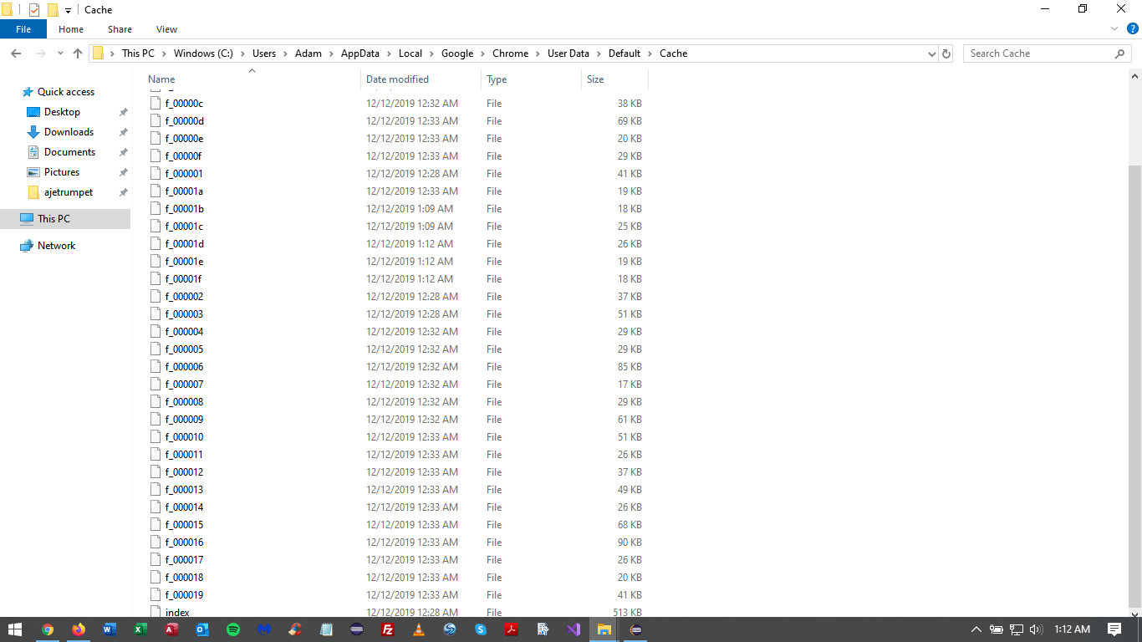This screenshot has width=1142, height=642.
Task: Switch to the Share ribbon tab
Action: [x=120, y=29]
